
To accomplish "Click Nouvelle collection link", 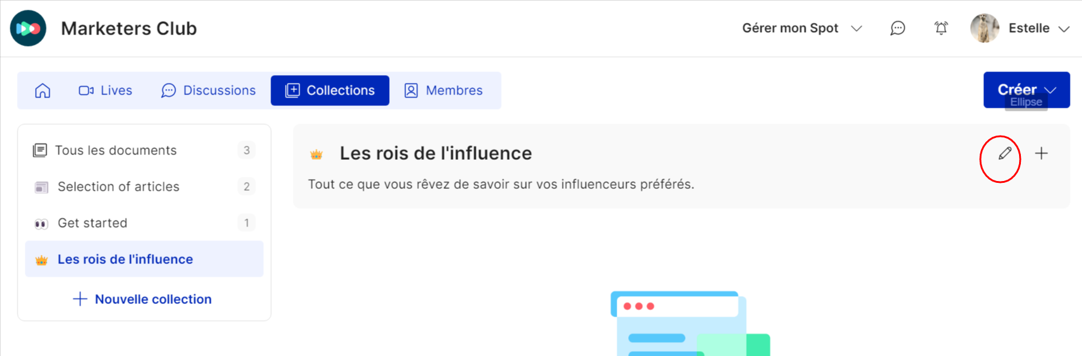I will tap(142, 299).
